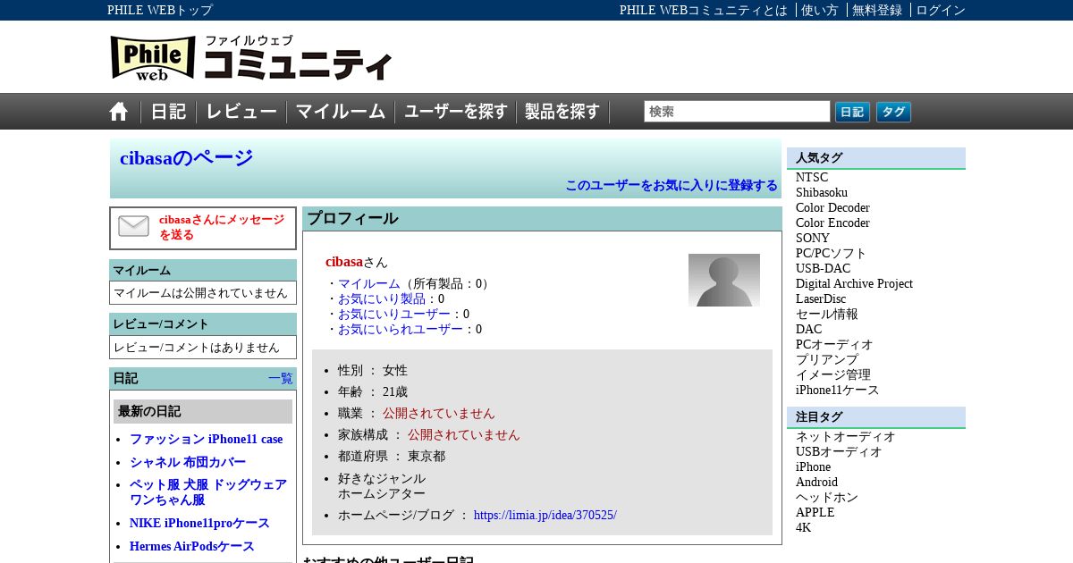Image resolution: width=1073 pixels, height=563 pixels.
Task: Select the APPLE featured tag
Action: point(815,512)
